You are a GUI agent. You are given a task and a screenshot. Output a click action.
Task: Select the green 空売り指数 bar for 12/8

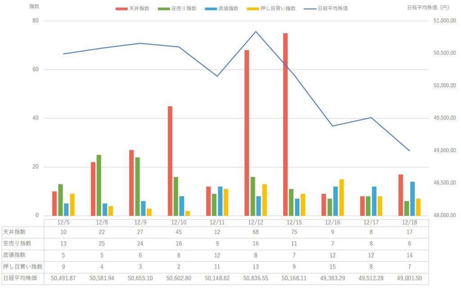(x=99, y=185)
